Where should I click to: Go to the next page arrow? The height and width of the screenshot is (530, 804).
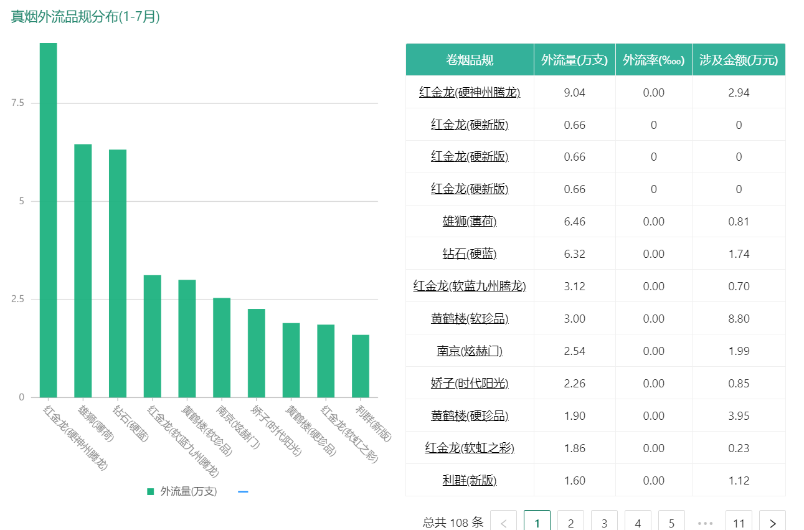coord(772,523)
